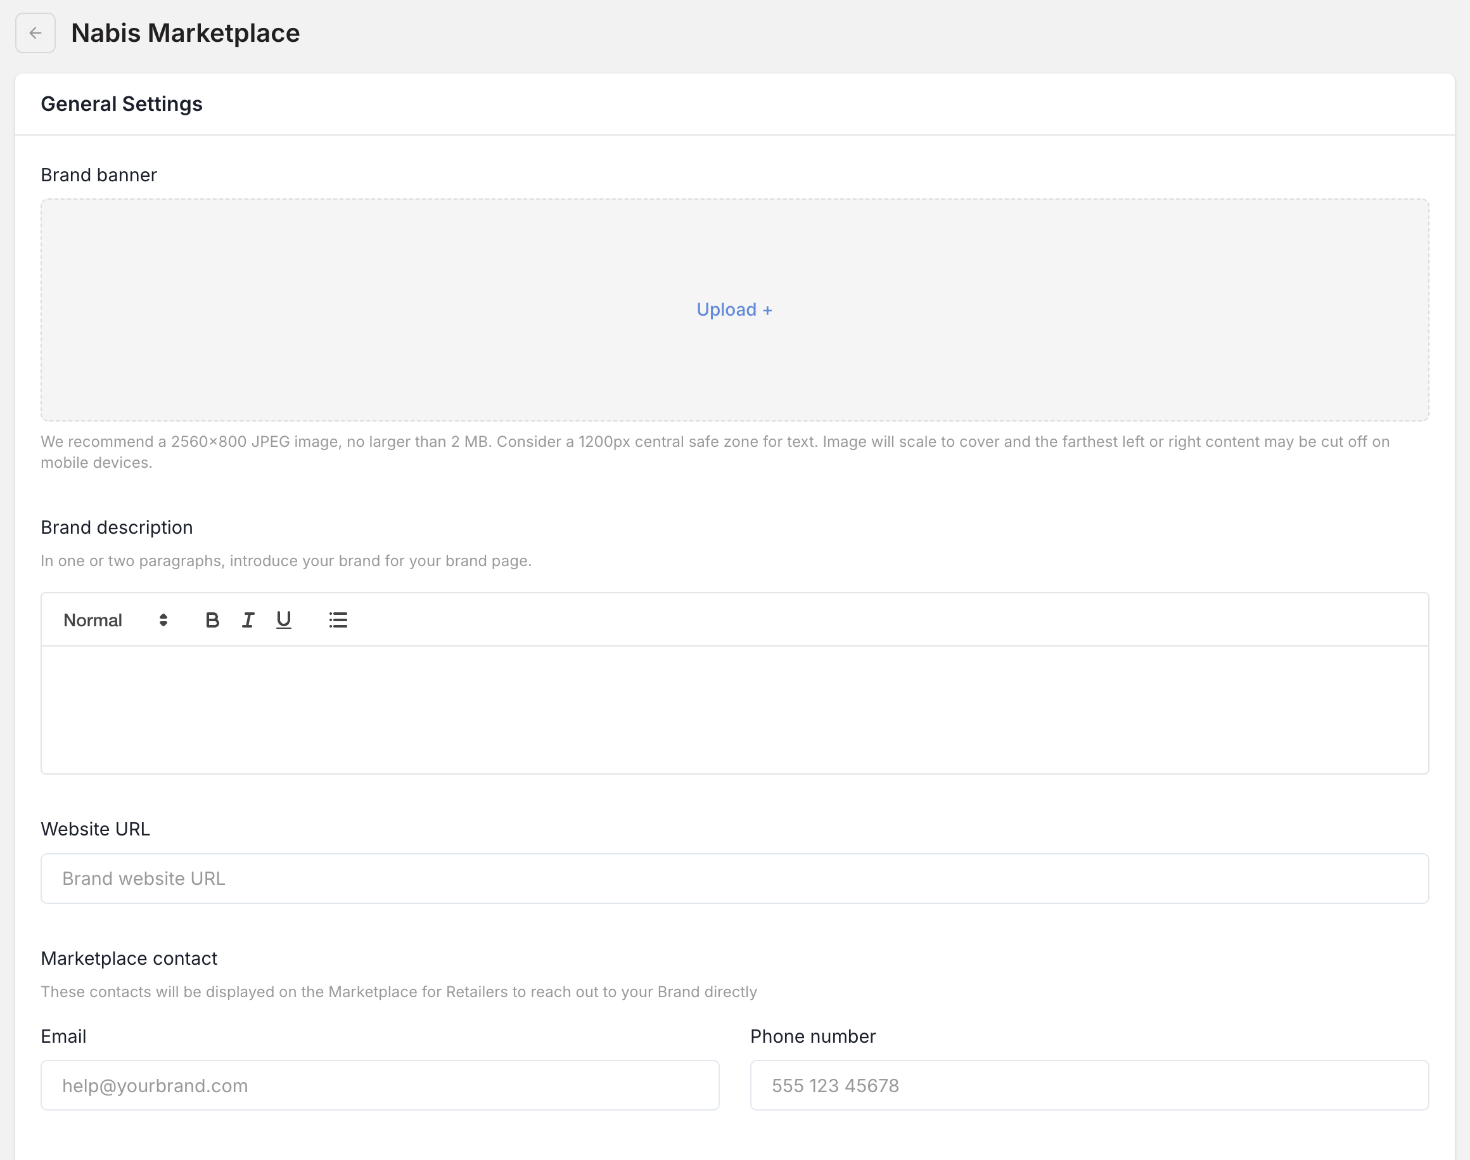Toggle underline formatting in description editor
1470x1160 pixels.
284,620
